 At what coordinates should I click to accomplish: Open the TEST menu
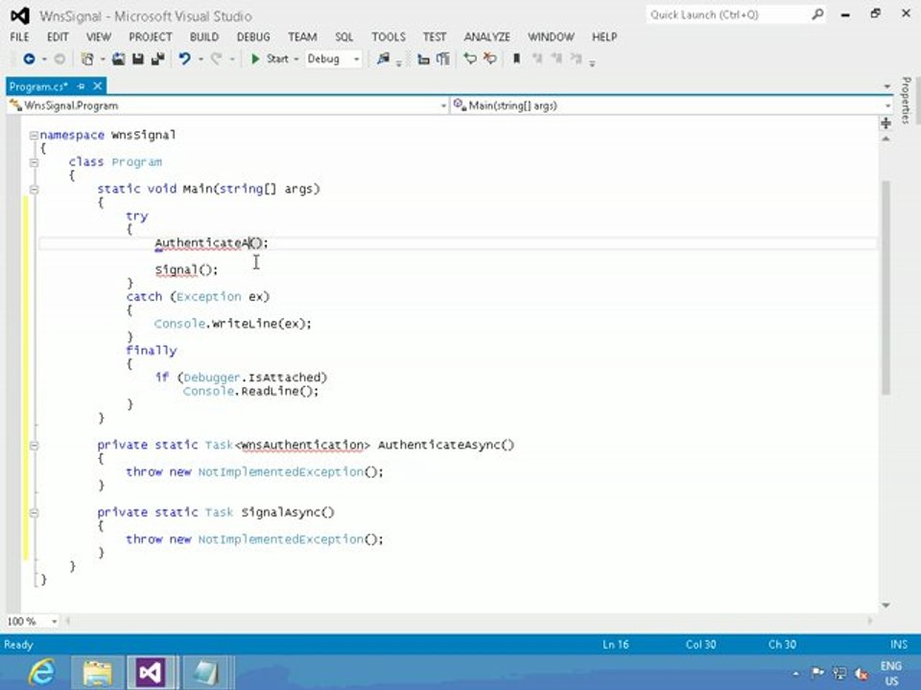[x=435, y=37]
